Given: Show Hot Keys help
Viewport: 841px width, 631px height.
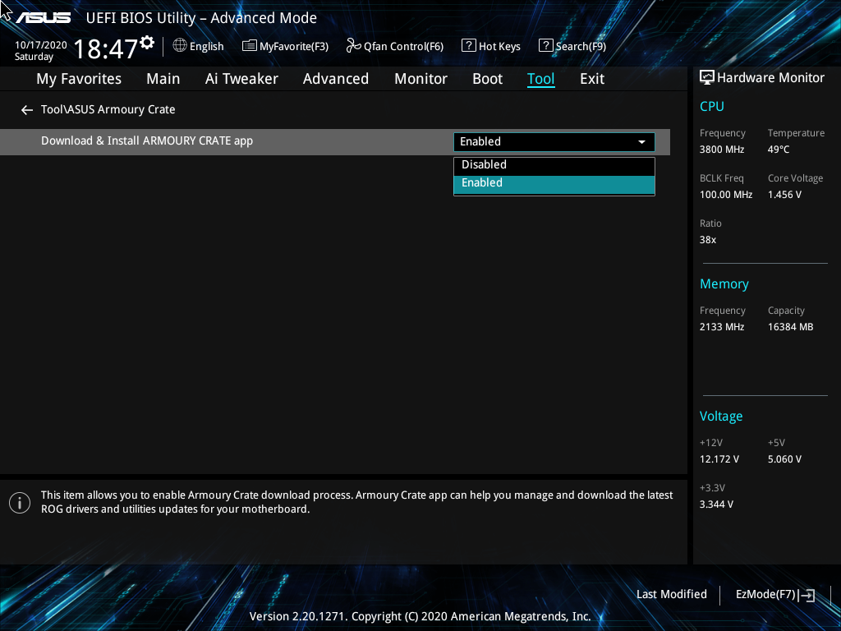Looking at the screenshot, I should (x=491, y=46).
